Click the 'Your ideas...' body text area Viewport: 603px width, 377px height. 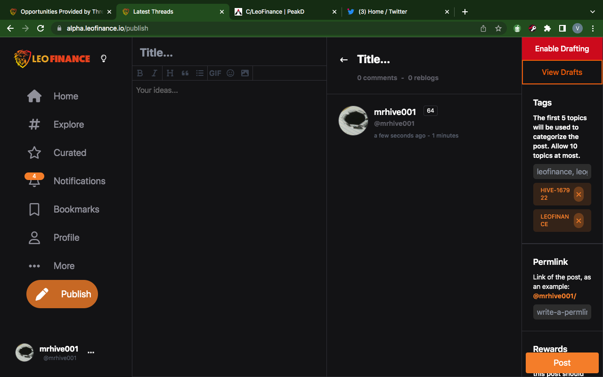(x=229, y=90)
